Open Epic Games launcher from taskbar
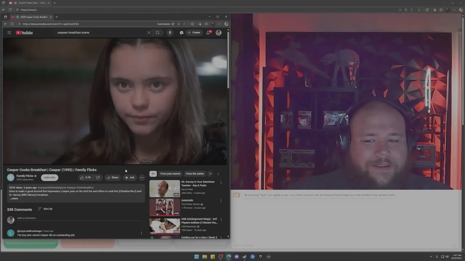465x261 pixels. tap(260, 257)
